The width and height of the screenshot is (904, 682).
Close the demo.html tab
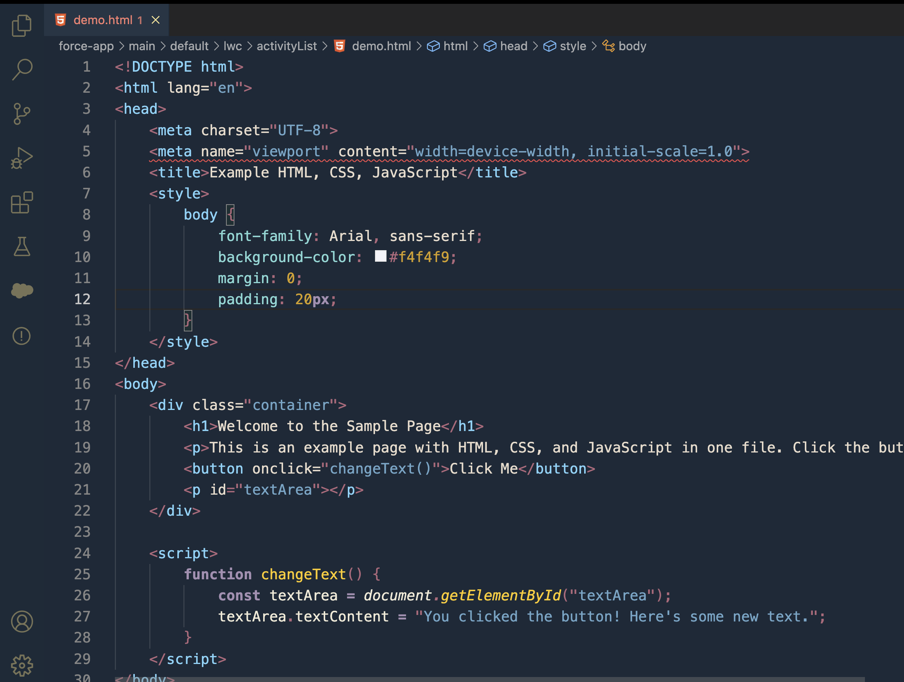point(156,20)
